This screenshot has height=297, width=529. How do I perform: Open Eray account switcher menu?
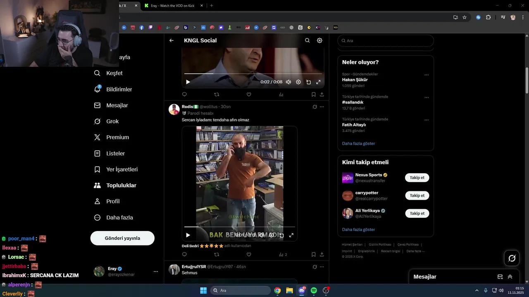pyautogui.click(x=126, y=271)
